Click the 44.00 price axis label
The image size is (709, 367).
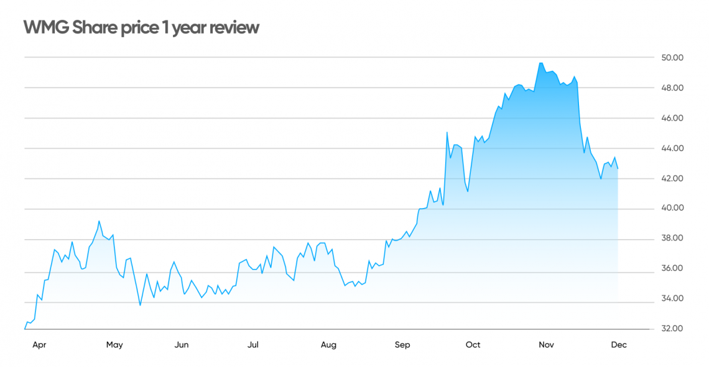tap(672, 148)
